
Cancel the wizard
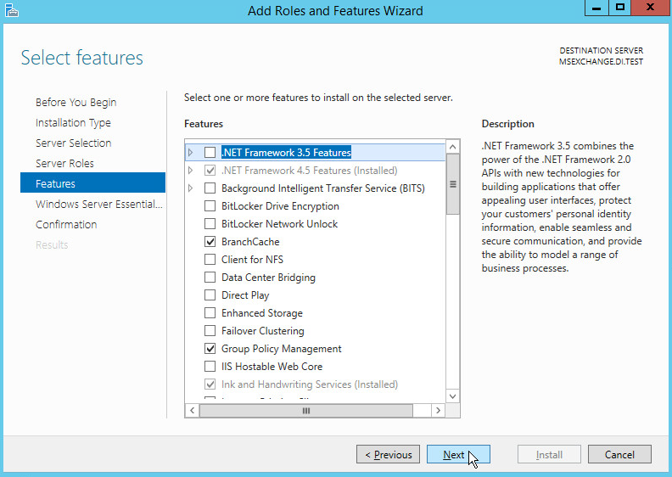point(619,455)
